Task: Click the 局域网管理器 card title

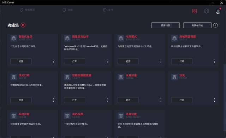Action: 188,37
